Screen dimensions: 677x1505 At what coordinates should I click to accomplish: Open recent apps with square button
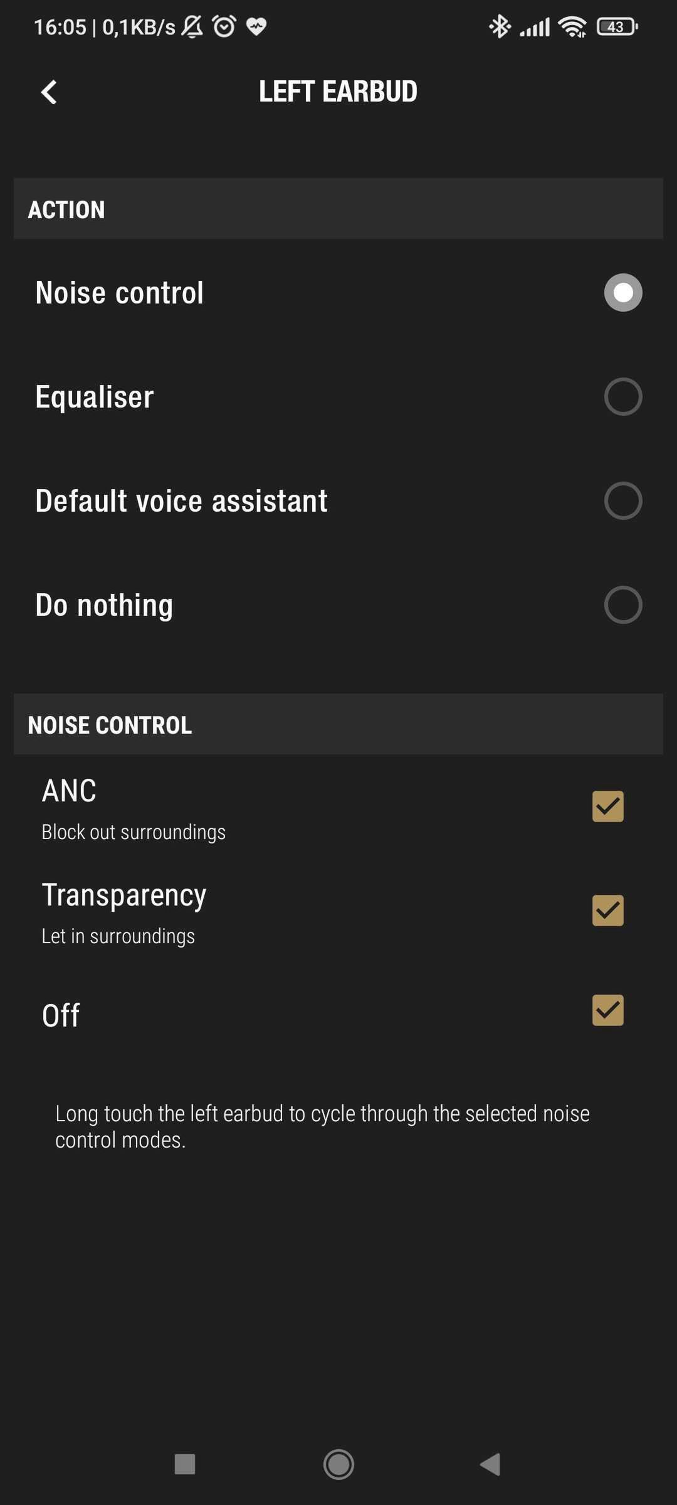click(x=185, y=1464)
